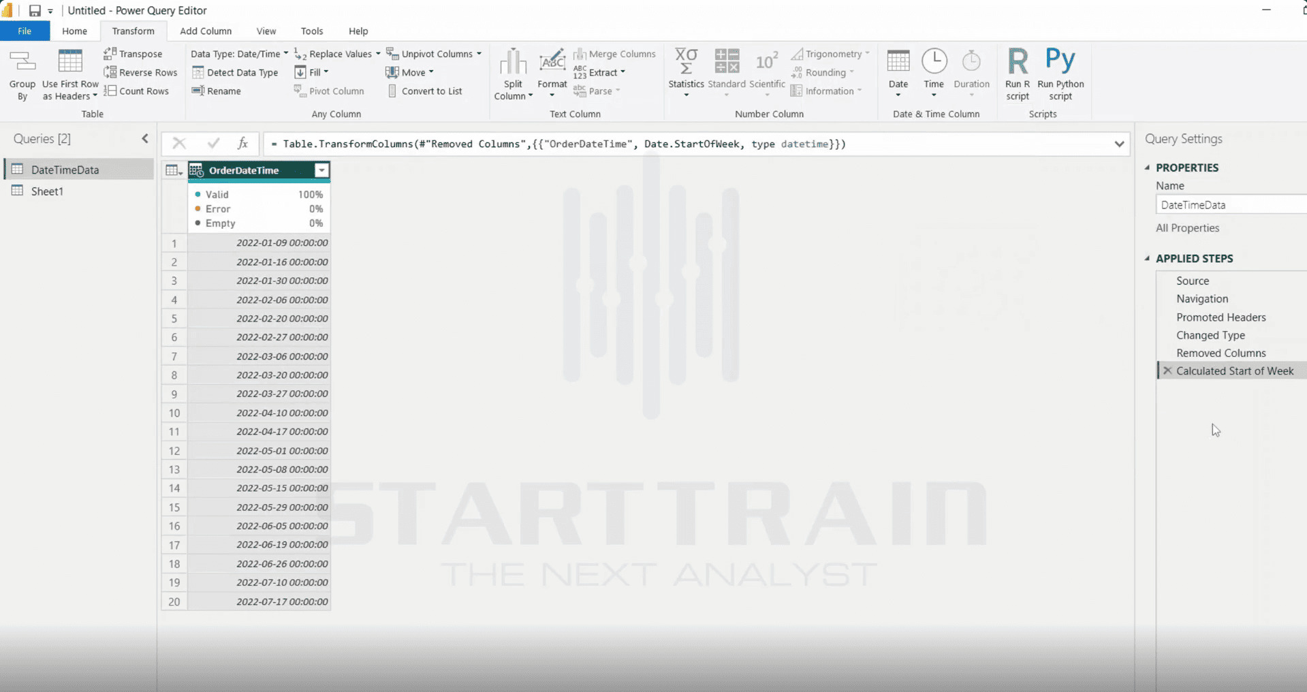Open the Split Column tool
The image size is (1307, 692).
click(513, 75)
